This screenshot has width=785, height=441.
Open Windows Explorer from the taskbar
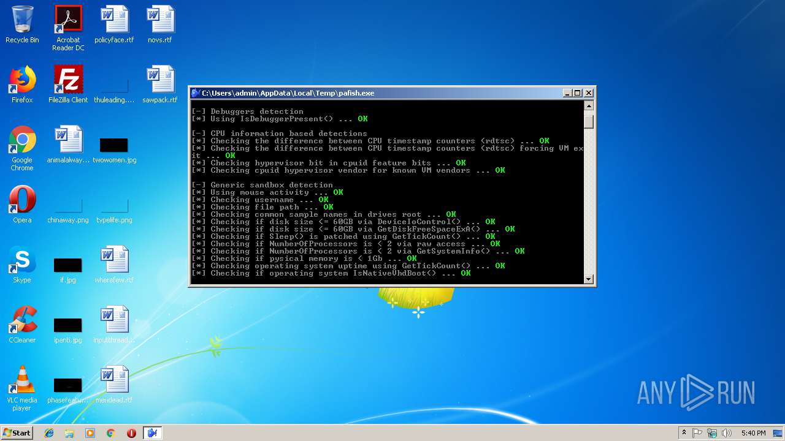pos(69,433)
